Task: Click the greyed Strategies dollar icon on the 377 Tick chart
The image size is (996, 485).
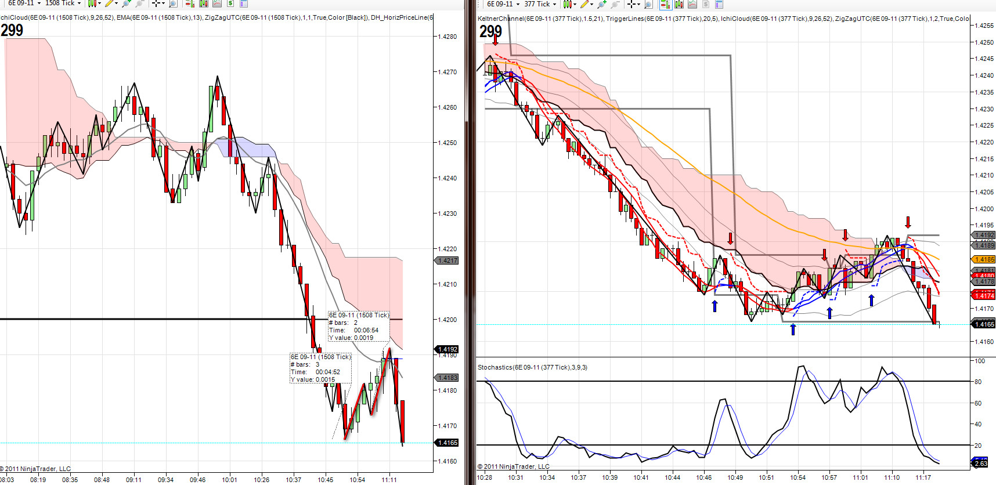Action: [x=706, y=4]
